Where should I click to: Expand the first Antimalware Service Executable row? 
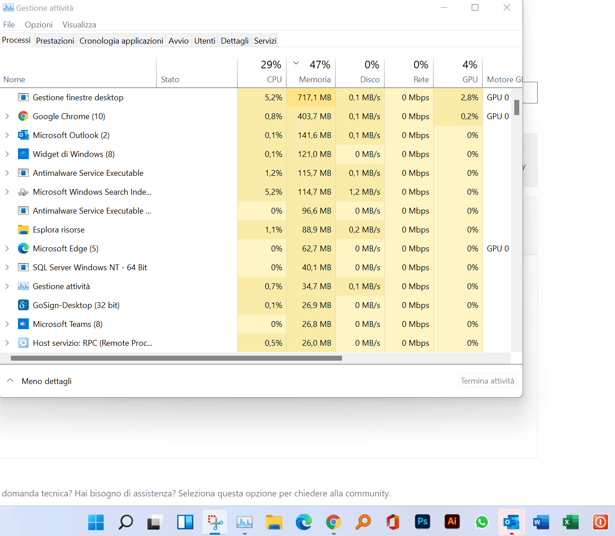[x=7, y=173]
